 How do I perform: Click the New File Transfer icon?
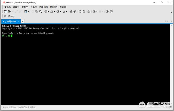94,11
